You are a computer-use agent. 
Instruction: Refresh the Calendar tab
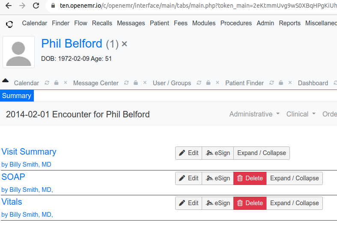[47, 83]
